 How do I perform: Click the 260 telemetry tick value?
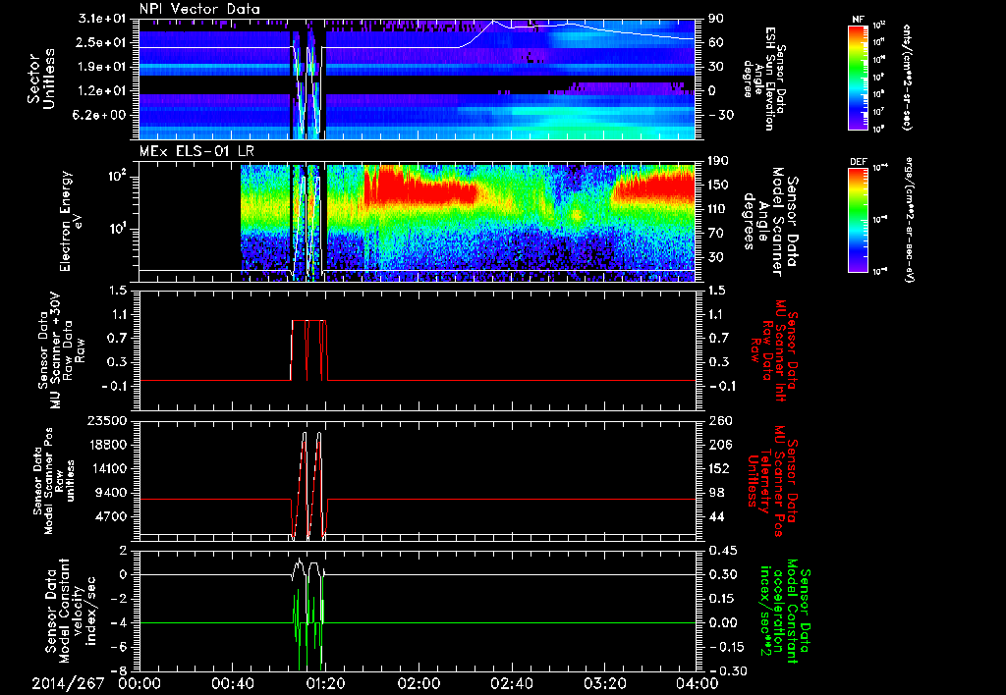718,420
